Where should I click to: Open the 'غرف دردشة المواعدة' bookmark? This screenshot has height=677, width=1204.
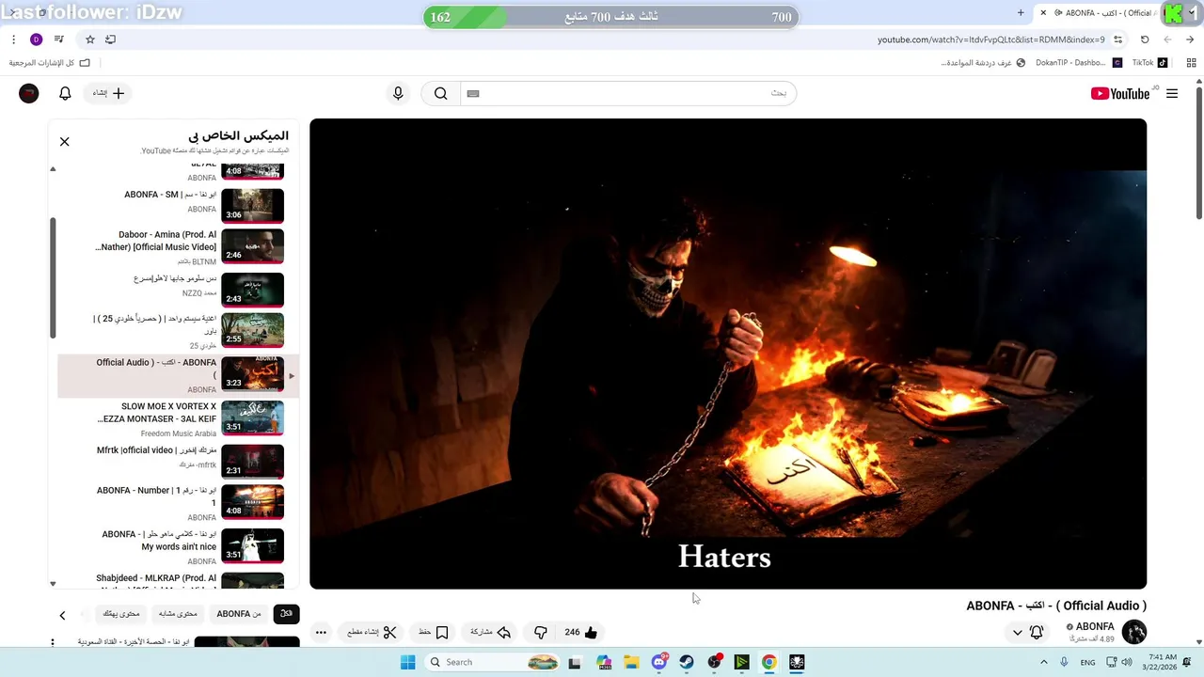pyautogui.click(x=982, y=63)
